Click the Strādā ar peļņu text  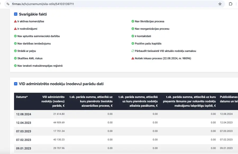coord(27,51)
